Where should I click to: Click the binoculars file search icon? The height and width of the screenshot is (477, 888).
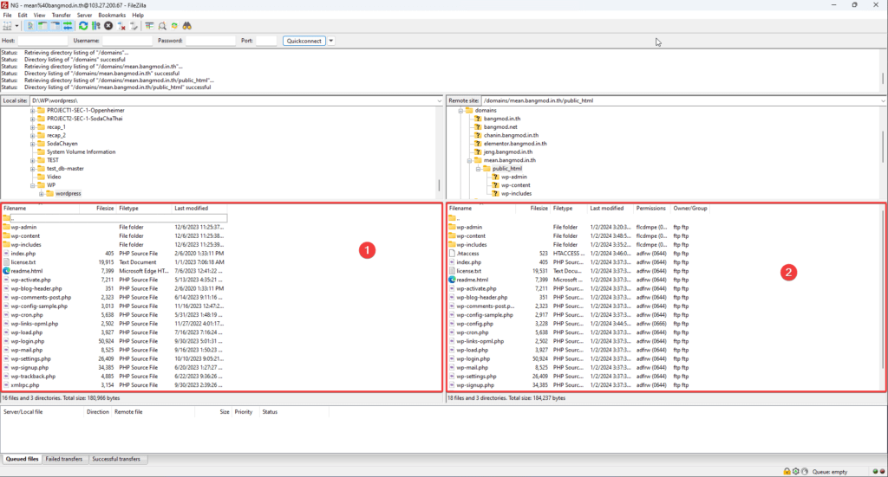click(186, 26)
